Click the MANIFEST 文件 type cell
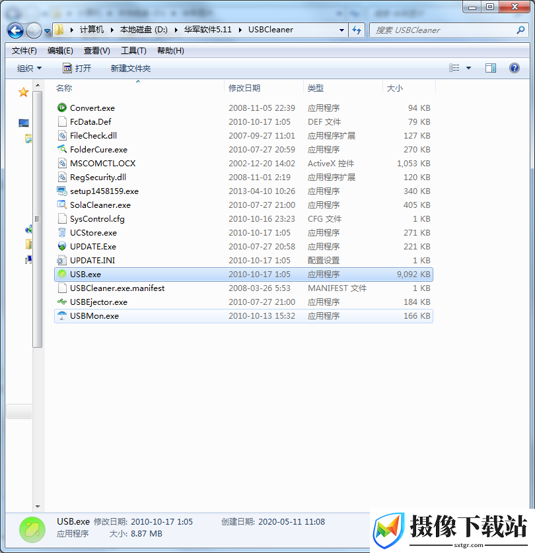This screenshot has height=553, width=535. 337,288
